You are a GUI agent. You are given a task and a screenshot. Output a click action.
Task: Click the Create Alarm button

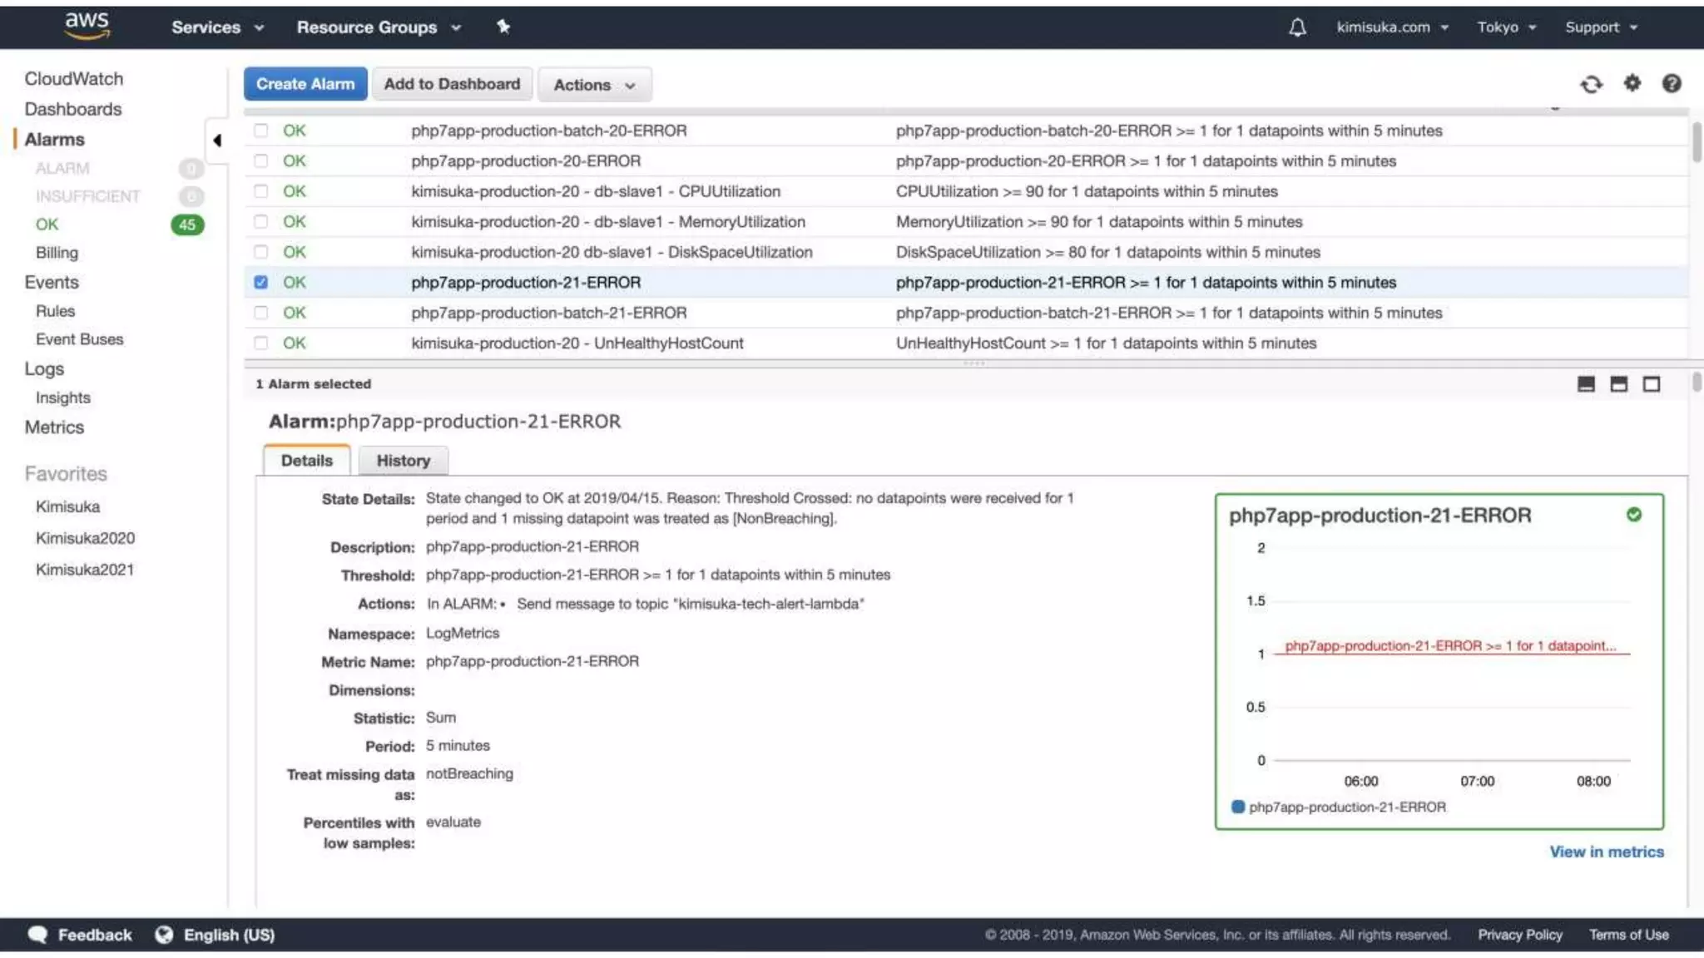(305, 84)
